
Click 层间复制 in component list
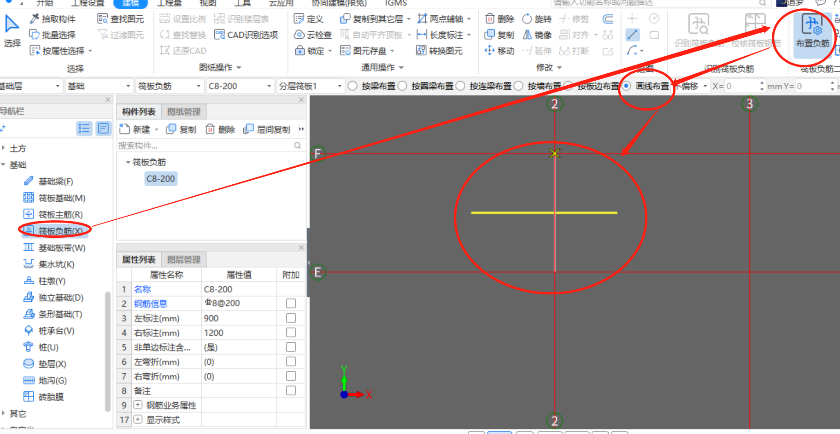pyautogui.click(x=267, y=129)
